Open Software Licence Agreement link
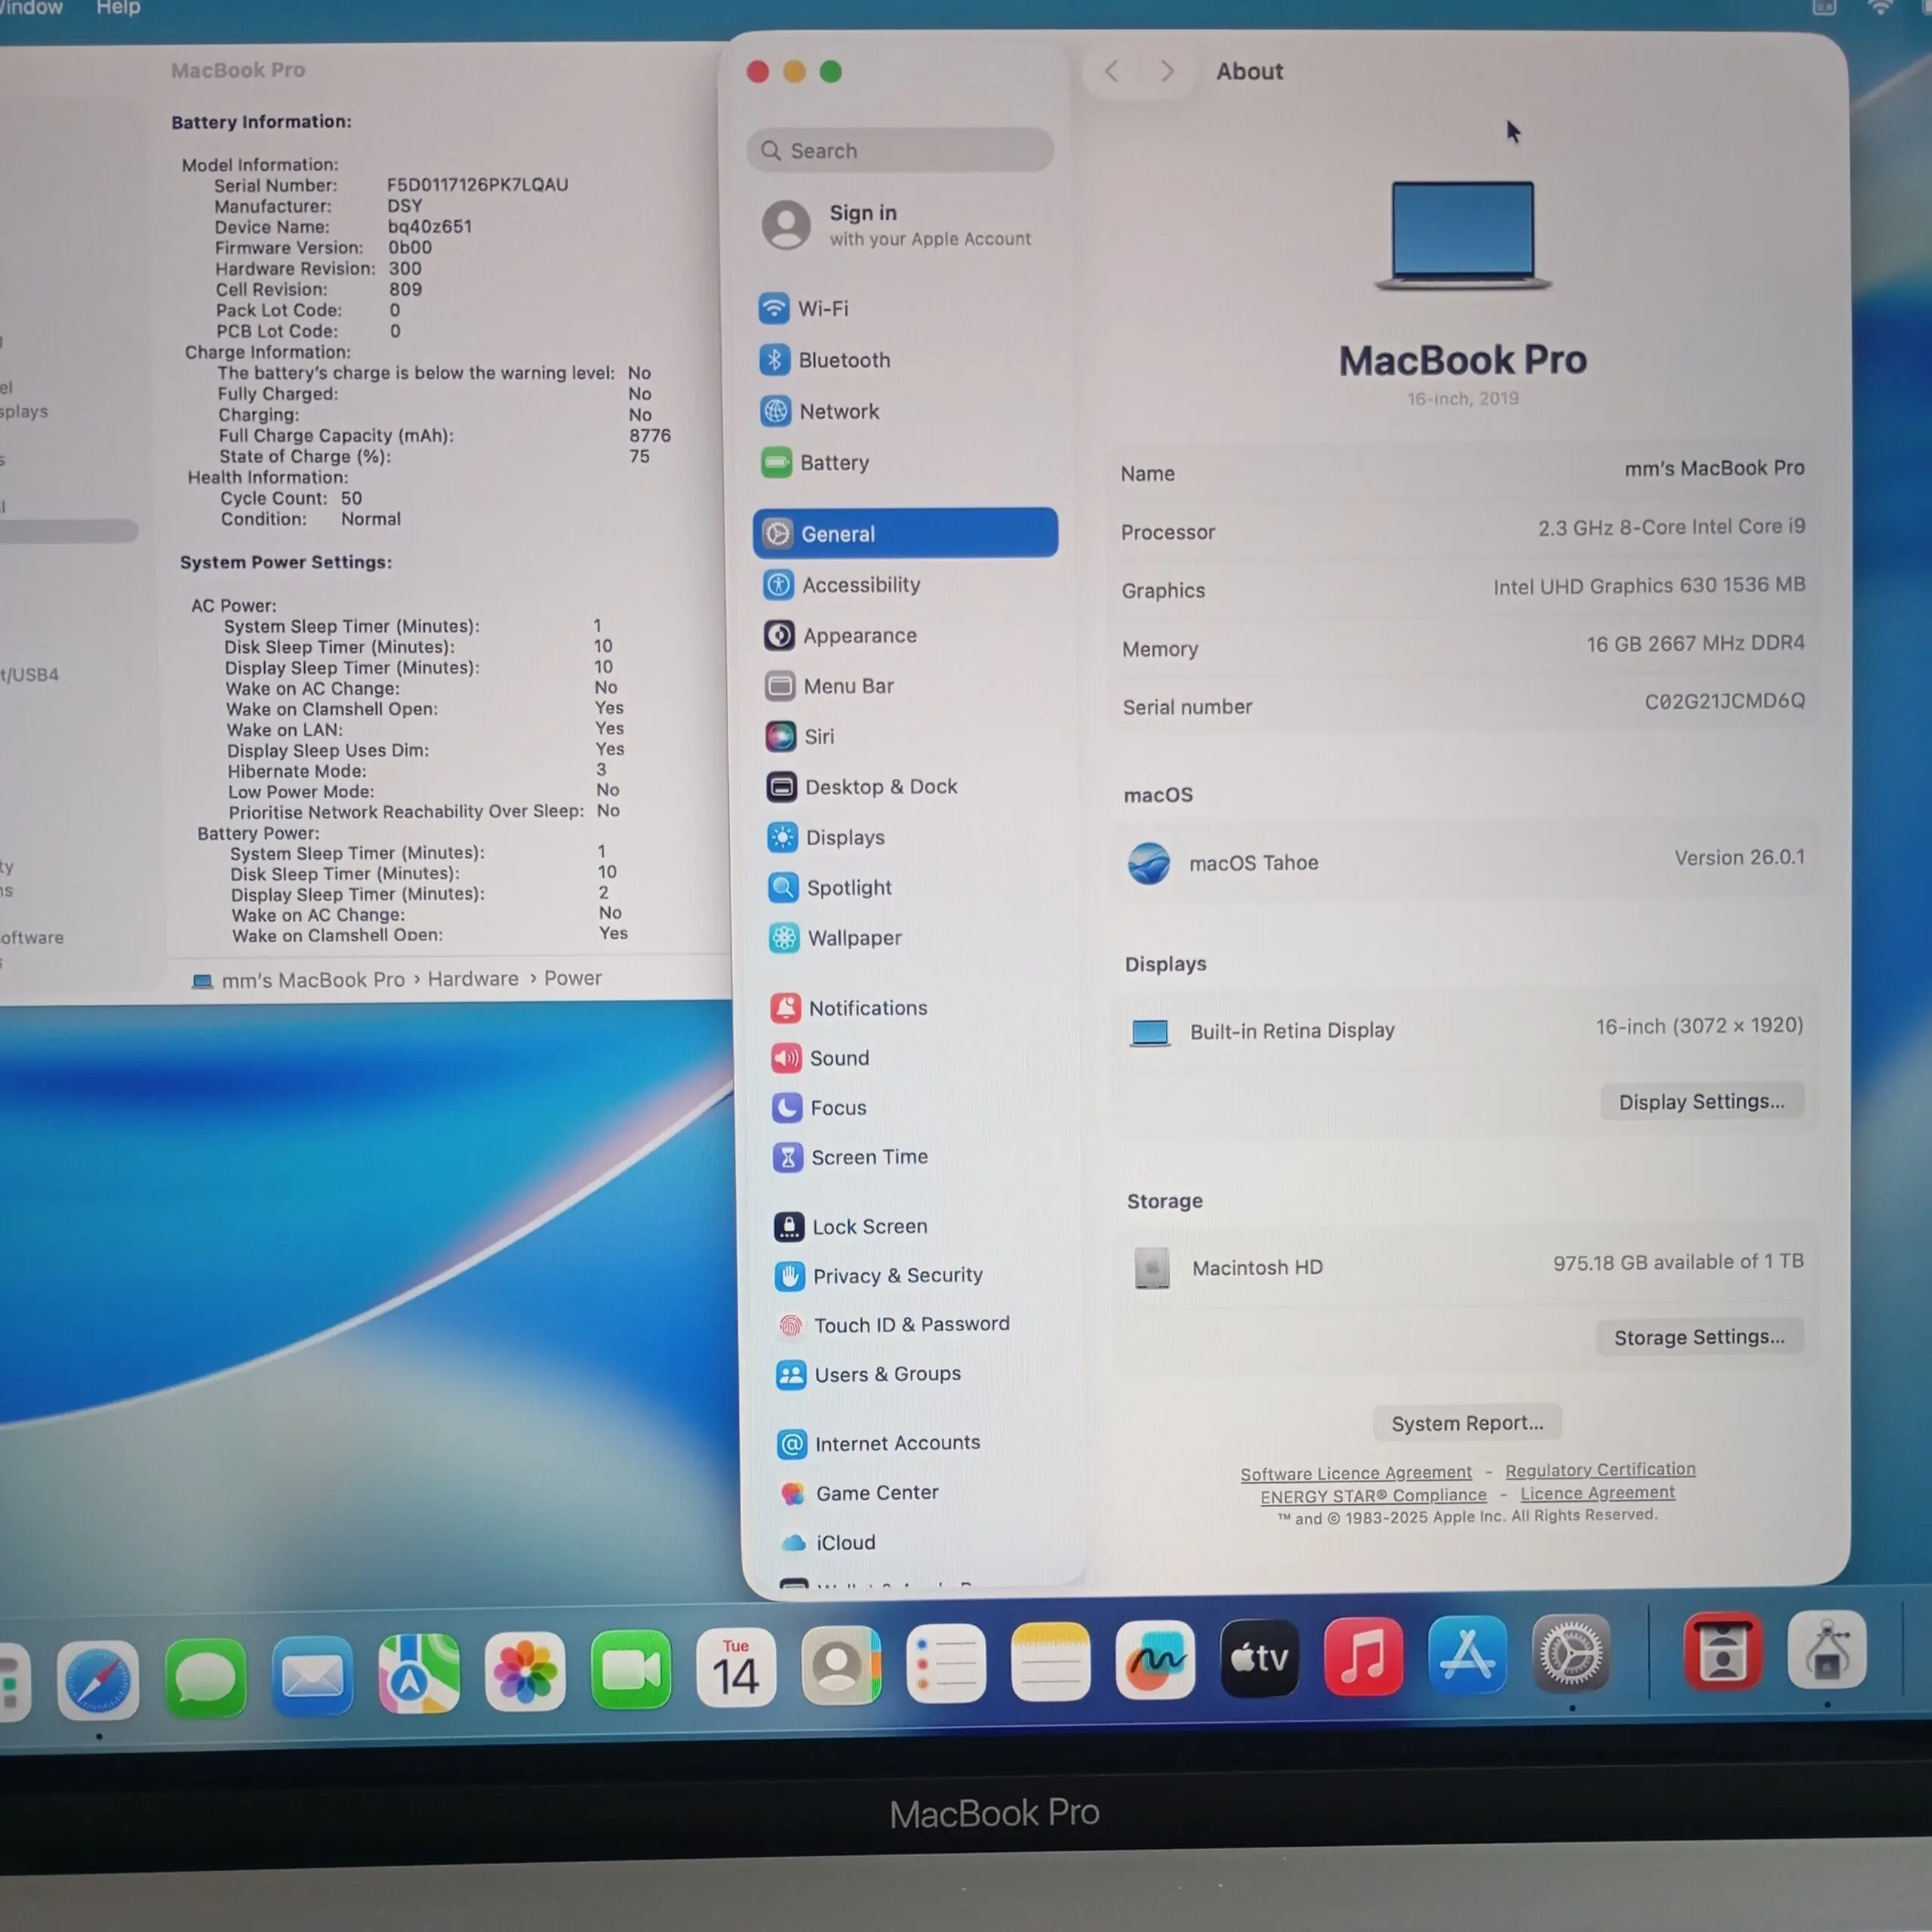Image resolution: width=1932 pixels, height=1932 pixels. pyautogui.click(x=1356, y=1473)
